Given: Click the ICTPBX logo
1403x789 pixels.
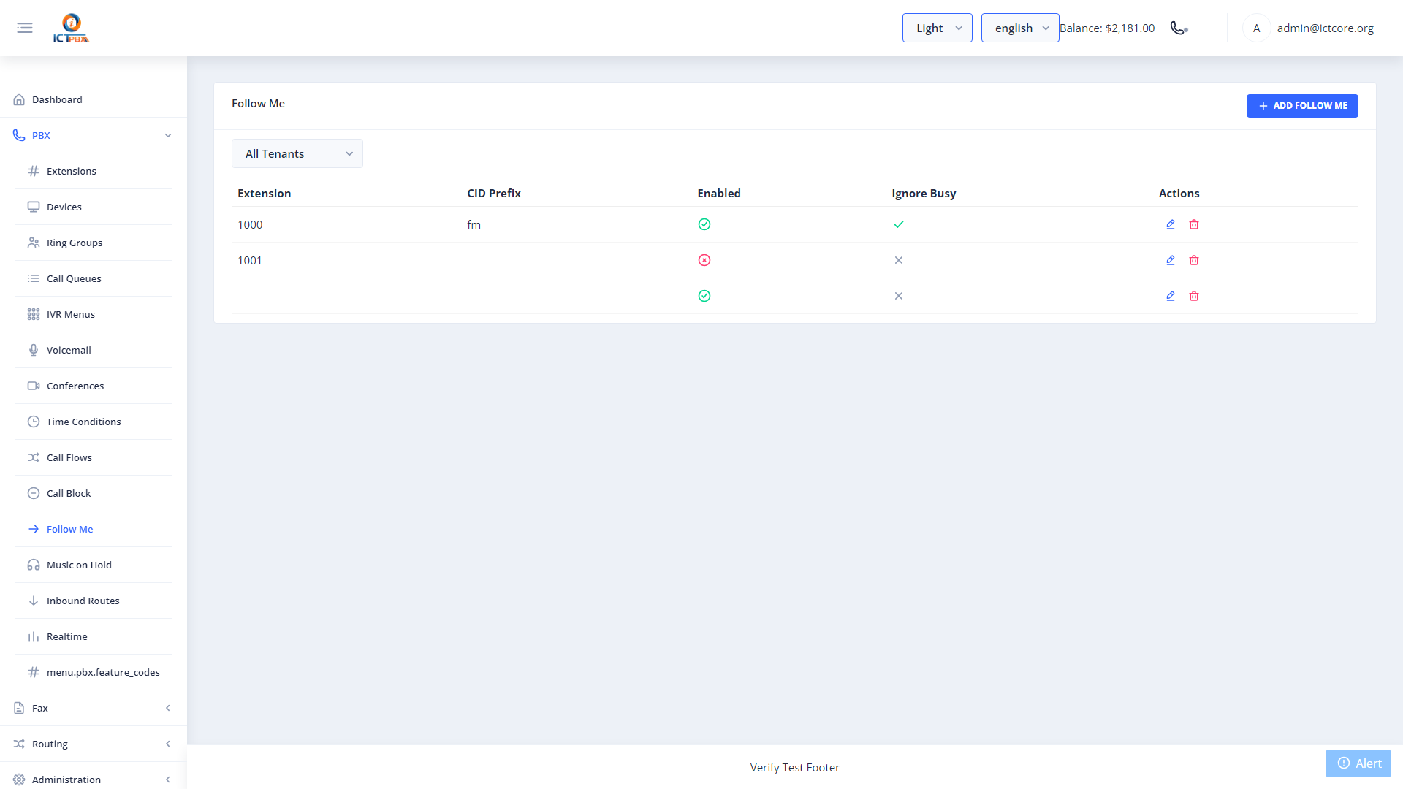Looking at the screenshot, I should coord(71,28).
